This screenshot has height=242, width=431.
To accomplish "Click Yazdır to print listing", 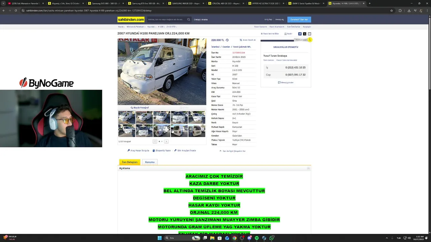I will pos(288,34).
